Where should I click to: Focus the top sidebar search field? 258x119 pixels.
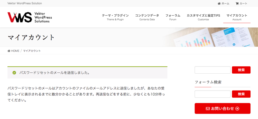tap(212, 70)
